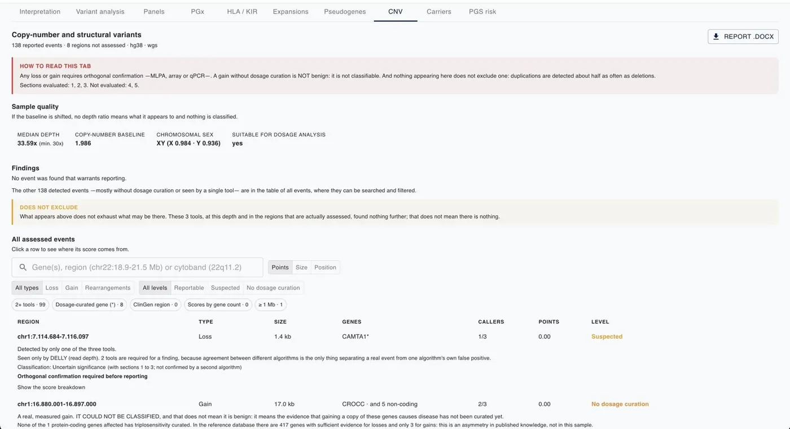Open the Expansions tab
Screen dimensions: 790x429
[x=291, y=11]
